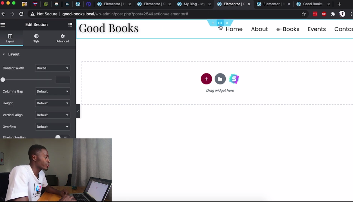The image size is (353, 202).
Task: Open the ABP adblock extension
Action: click(324, 14)
